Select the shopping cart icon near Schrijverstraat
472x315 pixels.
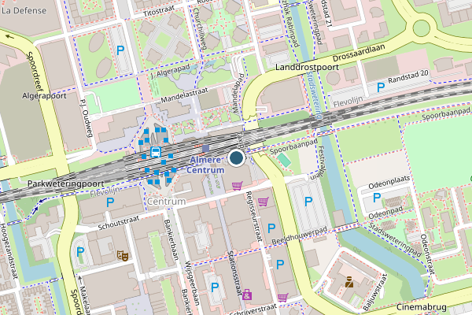click(283, 298)
